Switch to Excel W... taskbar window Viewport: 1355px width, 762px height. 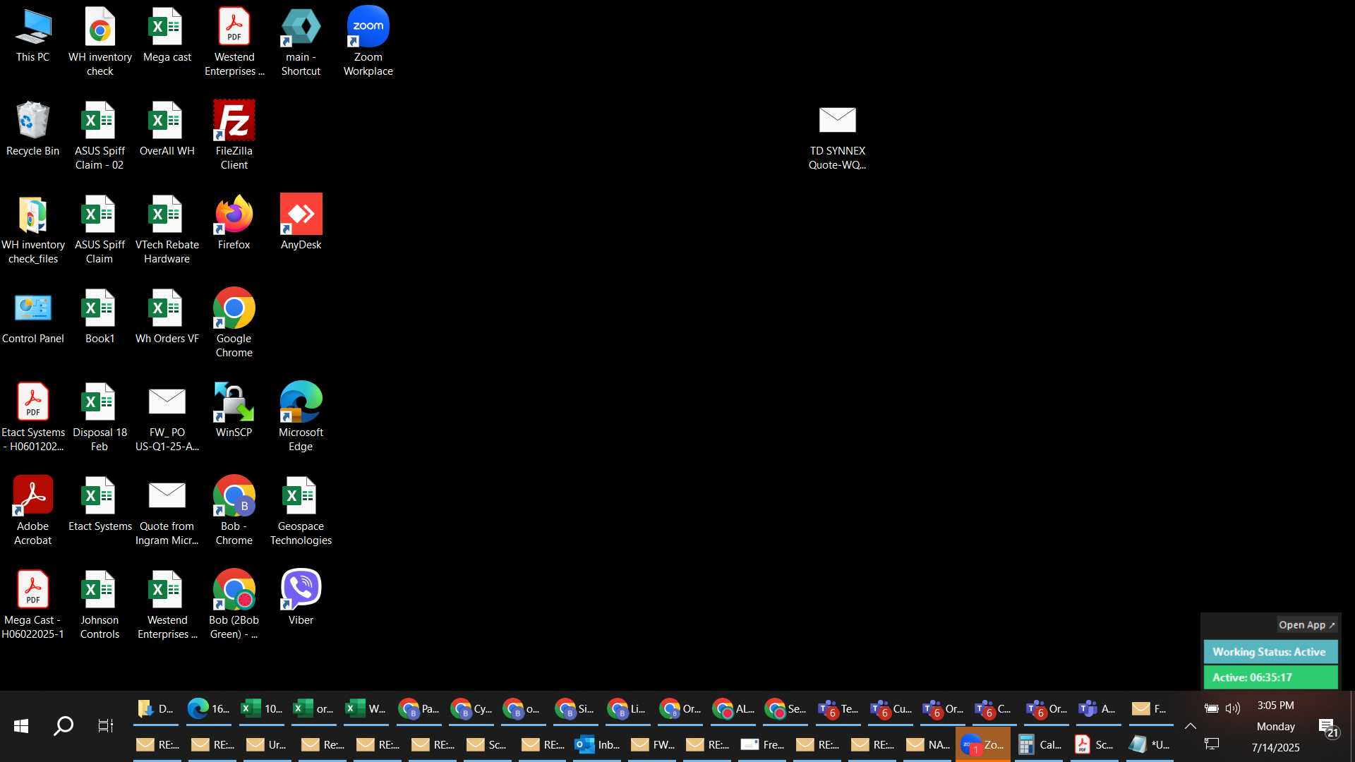pyautogui.click(x=366, y=708)
